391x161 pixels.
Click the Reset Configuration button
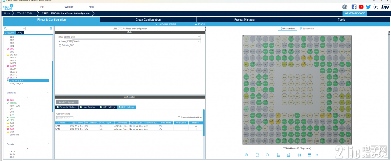coord(67,102)
